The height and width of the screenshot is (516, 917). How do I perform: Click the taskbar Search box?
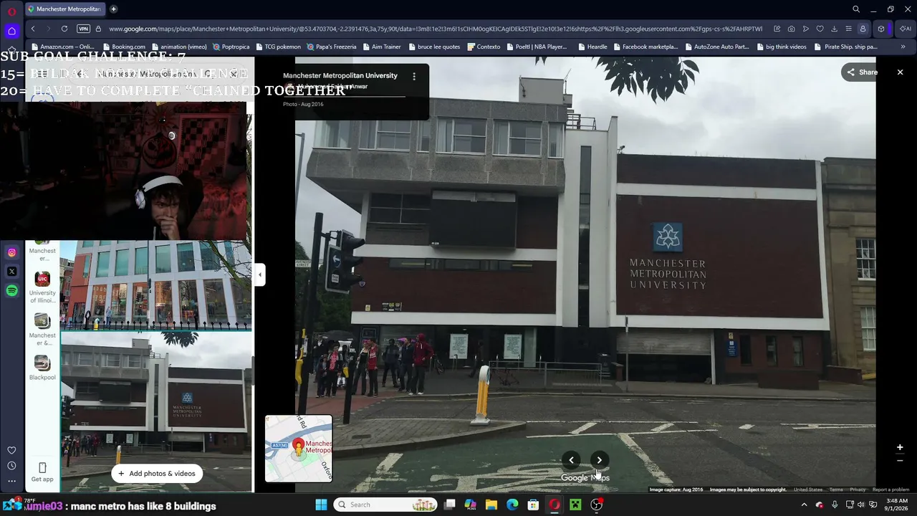point(386,505)
